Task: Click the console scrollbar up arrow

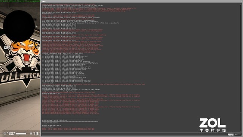Action: click(241, 5)
